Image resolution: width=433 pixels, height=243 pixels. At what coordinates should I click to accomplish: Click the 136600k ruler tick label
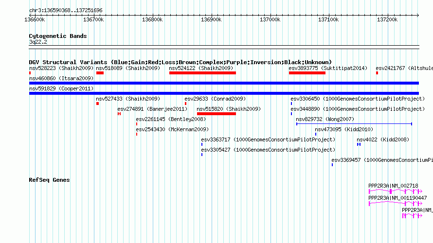click(x=35, y=19)
